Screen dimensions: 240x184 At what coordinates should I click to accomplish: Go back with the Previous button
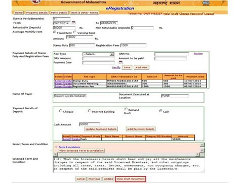[94, 179]
